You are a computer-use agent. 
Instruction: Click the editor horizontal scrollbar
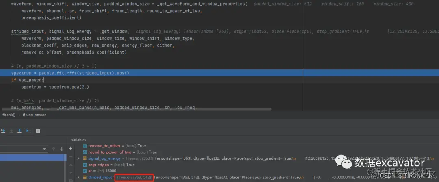tap(136, 108)
